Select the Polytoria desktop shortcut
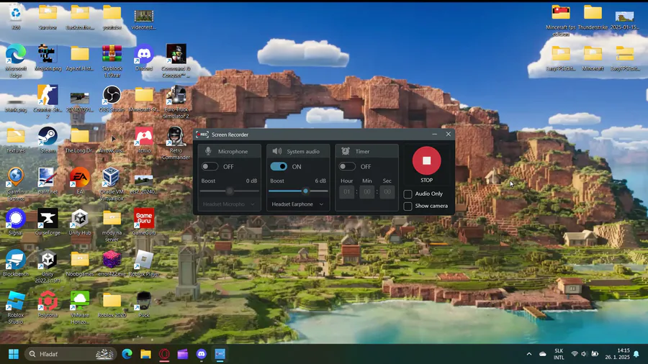 (48, 304)
